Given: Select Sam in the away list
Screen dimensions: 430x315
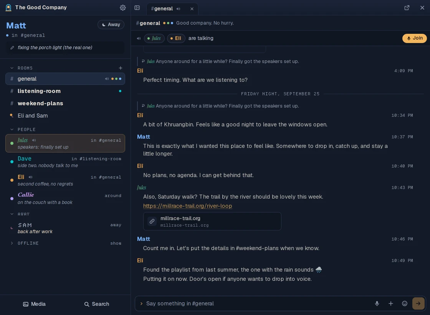Looking at the screenshot, I should (65, 228).
